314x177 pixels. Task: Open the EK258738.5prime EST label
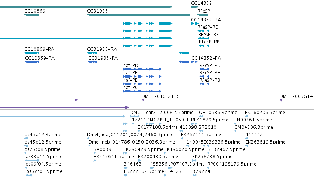point(212,157)
